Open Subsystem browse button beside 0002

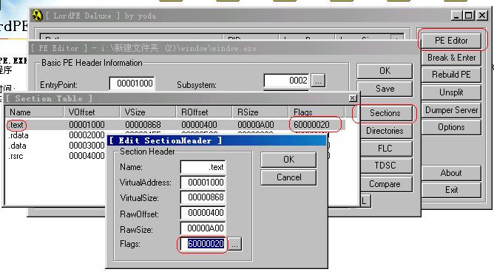point(318,81)
